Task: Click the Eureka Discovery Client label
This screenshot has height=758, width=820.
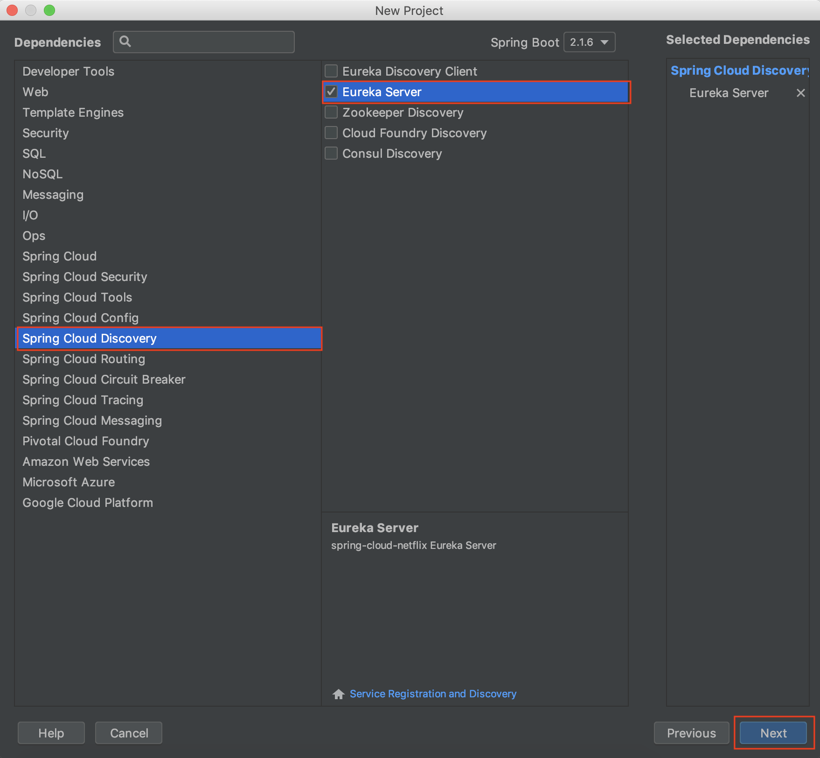Action: coord(410,71)
